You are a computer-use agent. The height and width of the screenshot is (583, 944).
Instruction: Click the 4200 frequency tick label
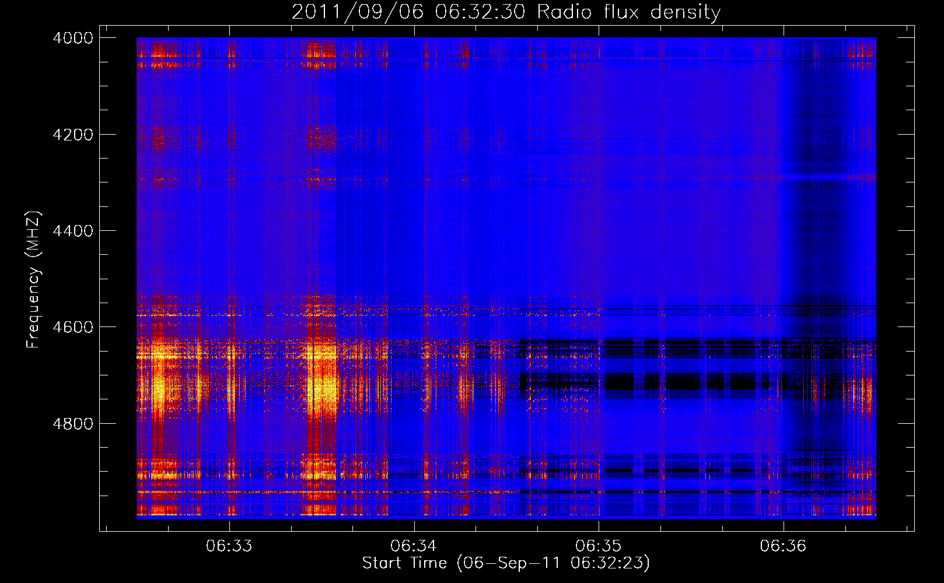coord(73,135)
